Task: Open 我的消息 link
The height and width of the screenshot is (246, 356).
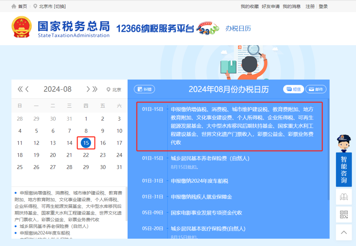Action: tap(291, 6)
